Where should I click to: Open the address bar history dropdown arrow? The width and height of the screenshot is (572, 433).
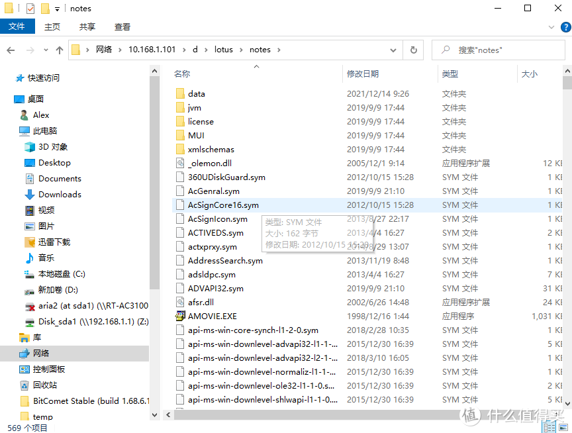[x=393, y=50]
